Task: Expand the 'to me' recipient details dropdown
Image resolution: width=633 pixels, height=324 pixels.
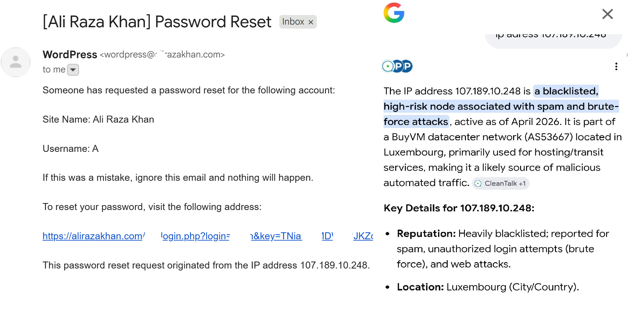Action: tap(73, 69)
